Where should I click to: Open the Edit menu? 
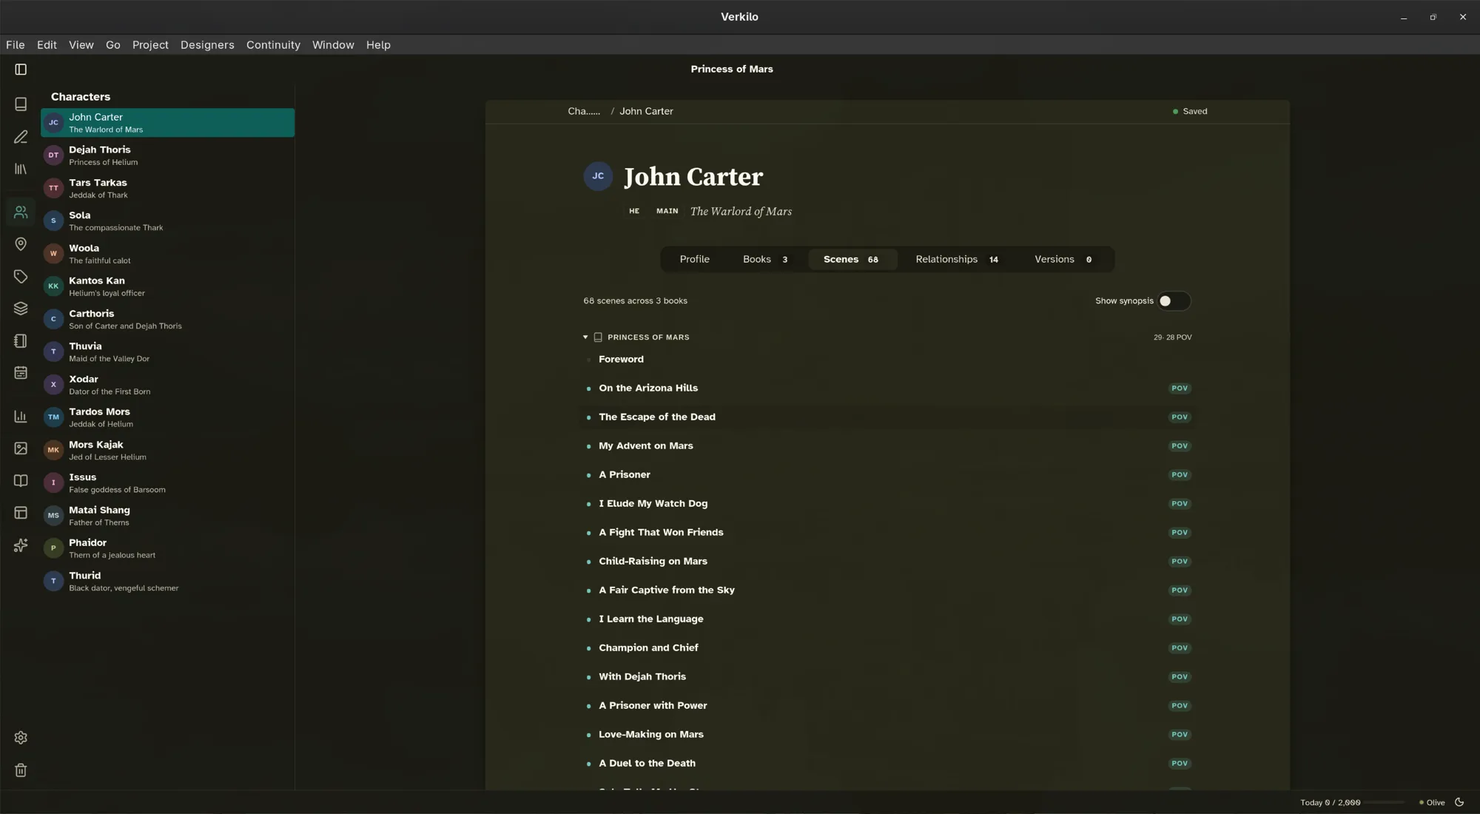point(47,45)
